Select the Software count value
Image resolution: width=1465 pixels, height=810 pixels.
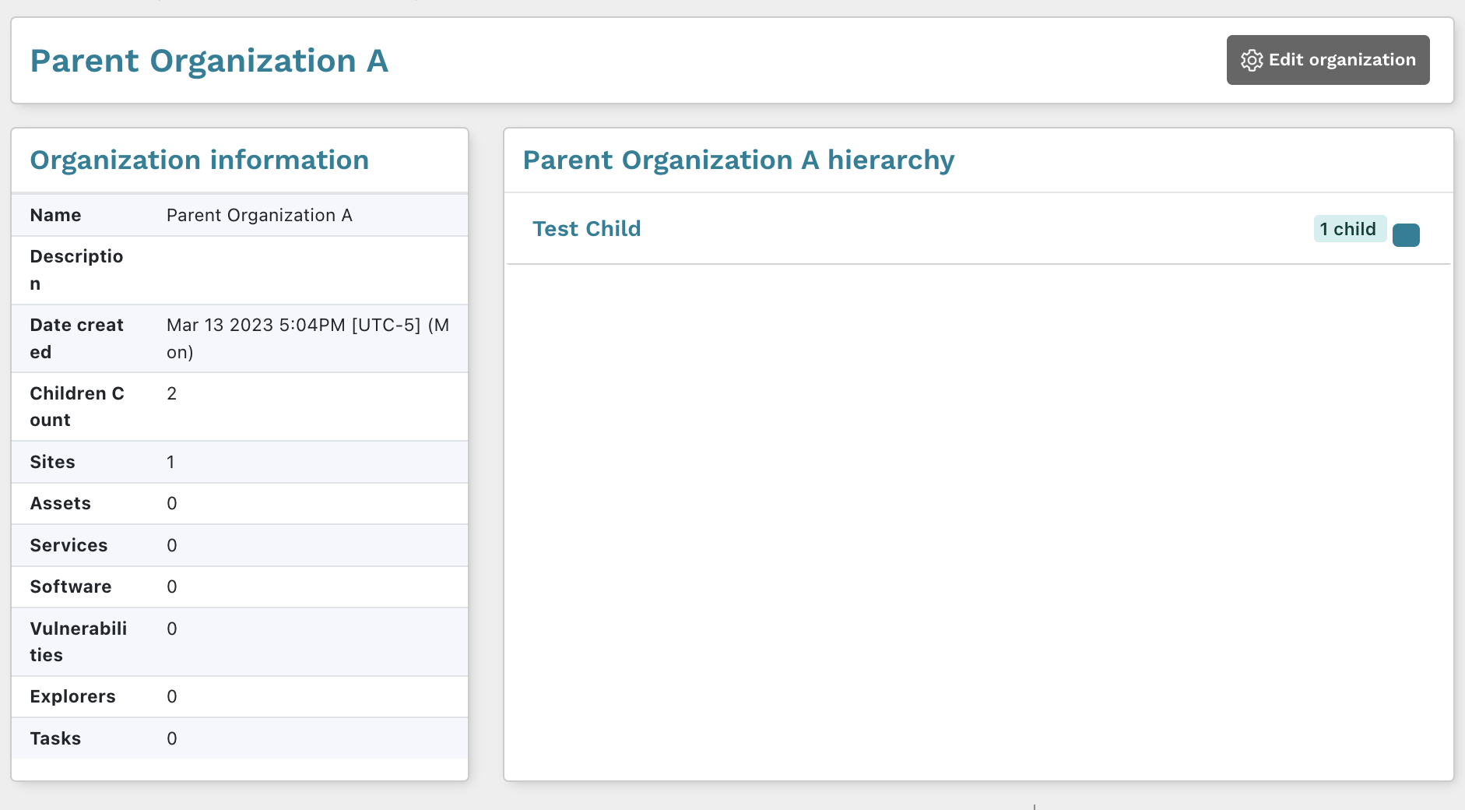(x=170, y=586)
